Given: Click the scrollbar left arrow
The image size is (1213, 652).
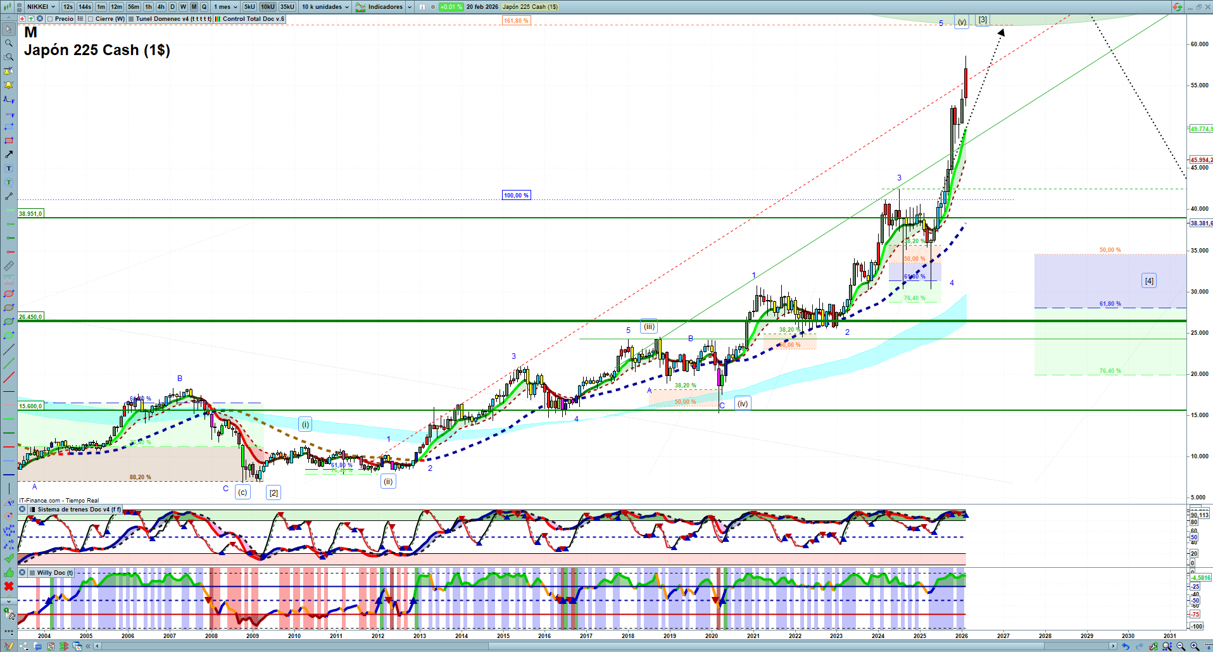Looking at the screenshot, I should click(x=97, y=646).
